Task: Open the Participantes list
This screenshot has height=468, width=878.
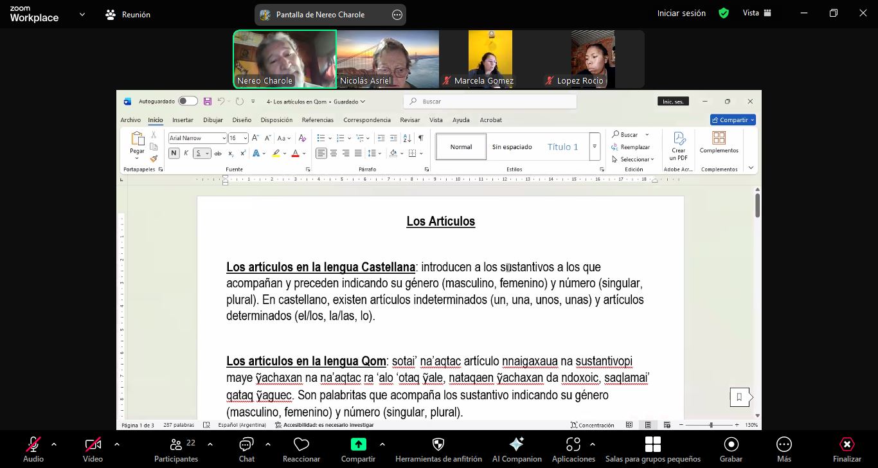Action: 176,445
